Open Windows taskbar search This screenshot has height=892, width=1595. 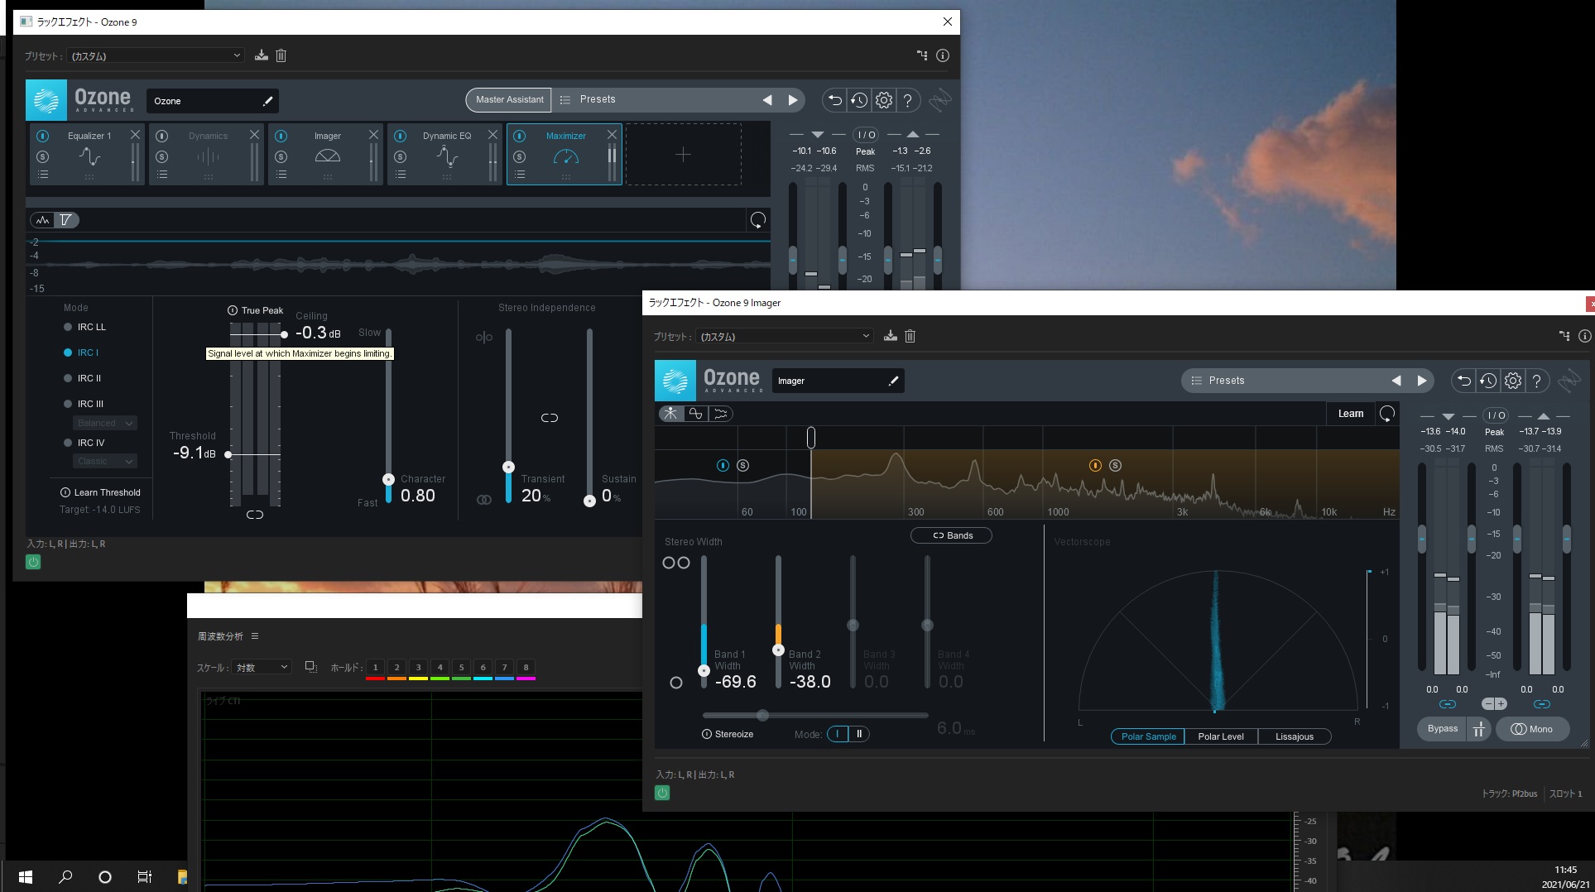(x=65, y=876)
